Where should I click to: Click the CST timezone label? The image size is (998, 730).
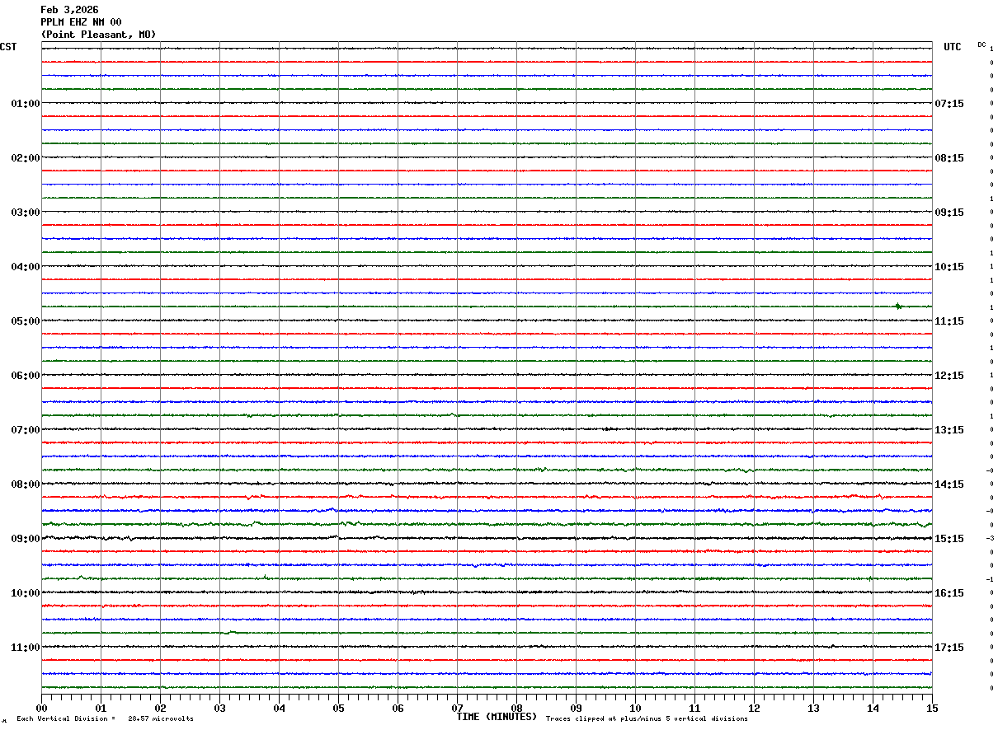[x=8, y=47]
